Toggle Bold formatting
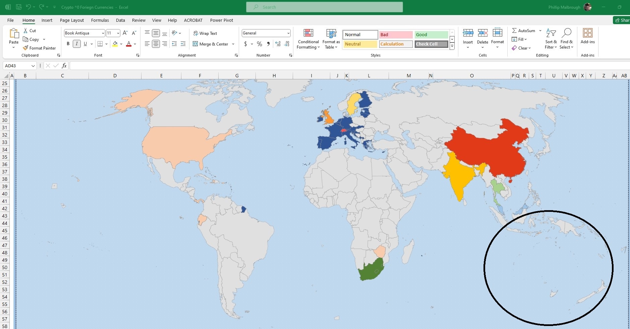 pyautogui.click(x=68, y=44)
